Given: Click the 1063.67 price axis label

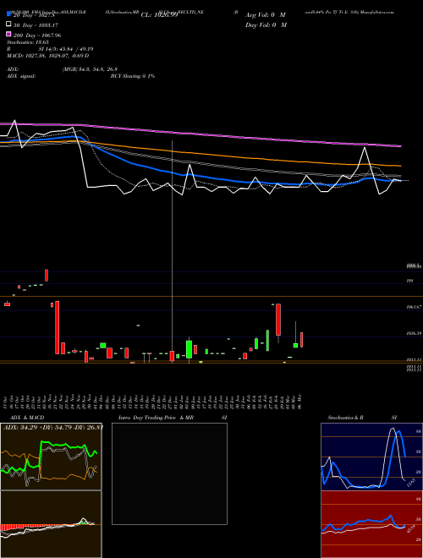Looking at the screenshot, I should (x=414, y=306).
